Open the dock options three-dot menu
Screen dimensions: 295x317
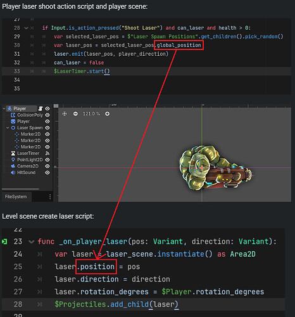tap(50, 197)
